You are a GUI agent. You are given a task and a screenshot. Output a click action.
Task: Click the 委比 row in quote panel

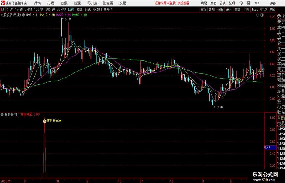[x=281, y=17]
